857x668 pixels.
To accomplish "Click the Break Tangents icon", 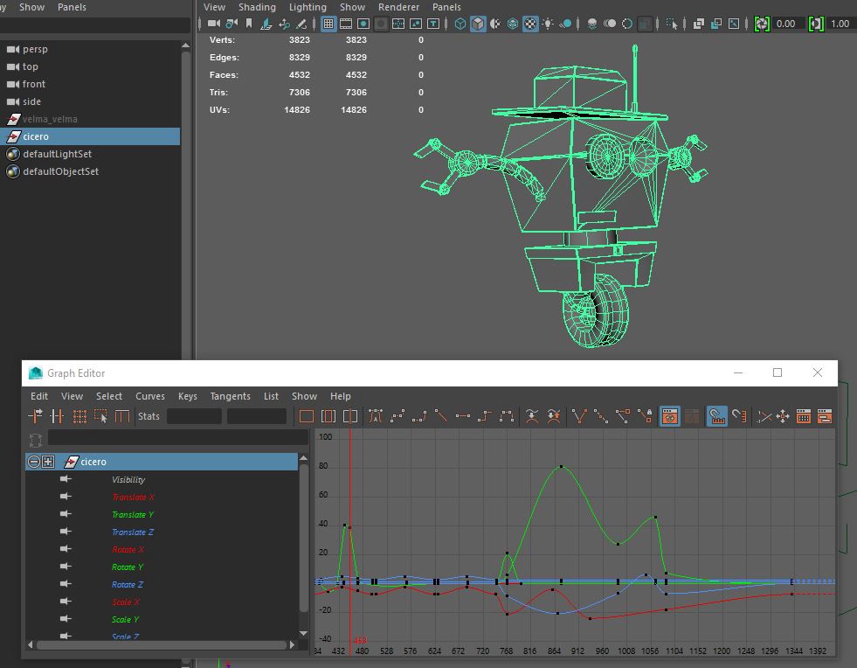I will pos(578,416).
